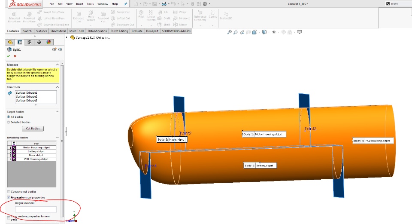This screenshot has width=412, height=224.
Task: Open the ConfigurationManager tab icon
Action: (x=29, y=42)
